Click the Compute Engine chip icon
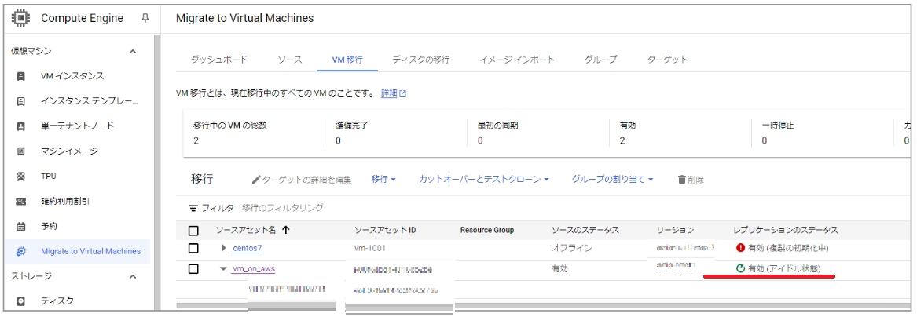This screenshot has width=917, height=317. click(20, 18)
